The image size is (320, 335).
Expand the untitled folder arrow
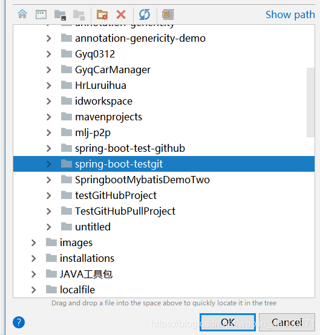coord(49,227)
